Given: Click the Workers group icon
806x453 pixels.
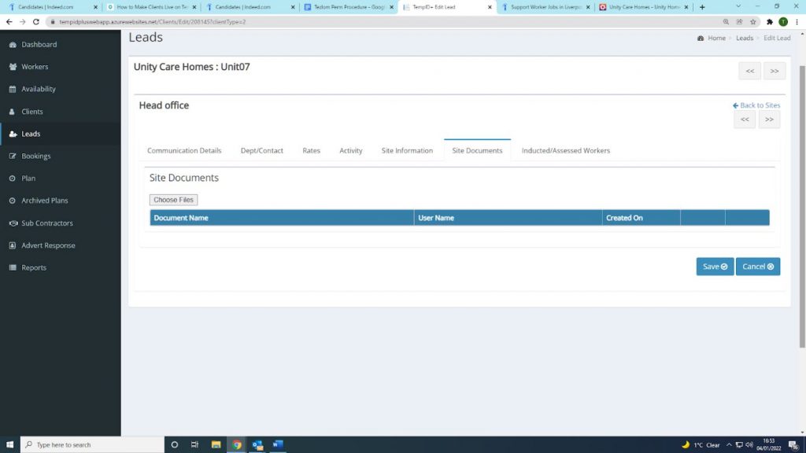Looking at the screenshot, I should click(x=13, y=67).
